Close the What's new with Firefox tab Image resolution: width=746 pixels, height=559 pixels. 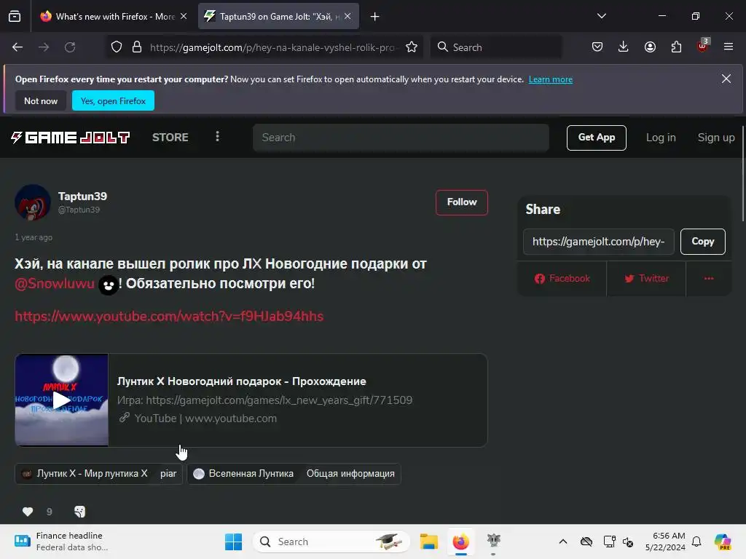point(184,16)
